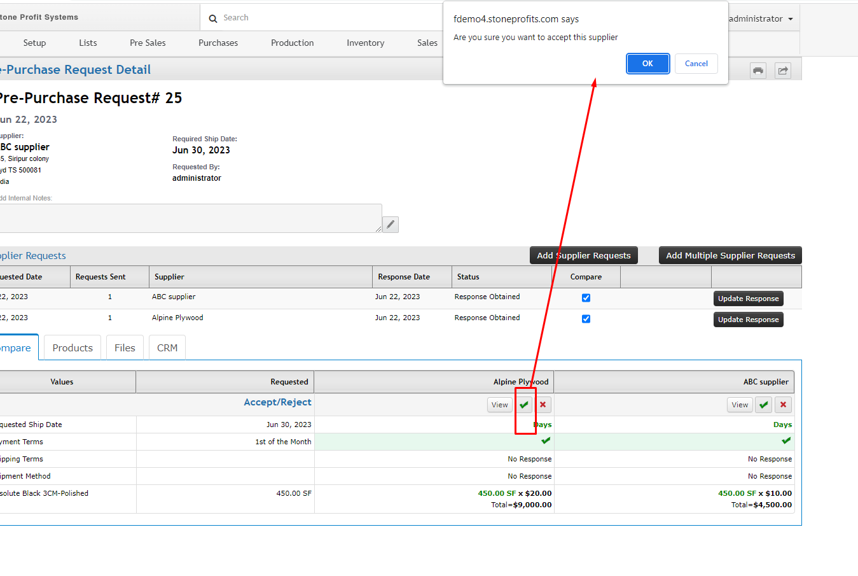This screenshot has width=858, height=576.
Task: Dismiss dialog with Cancel button
Action: point(696,64)
